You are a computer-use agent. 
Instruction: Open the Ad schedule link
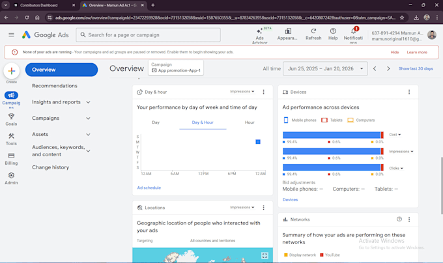click(149, 187)
